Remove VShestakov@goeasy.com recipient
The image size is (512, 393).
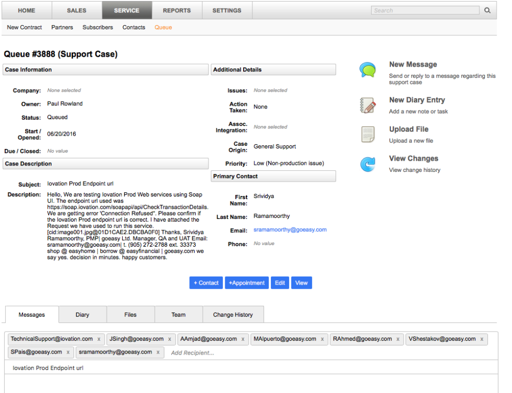point(482,340)
